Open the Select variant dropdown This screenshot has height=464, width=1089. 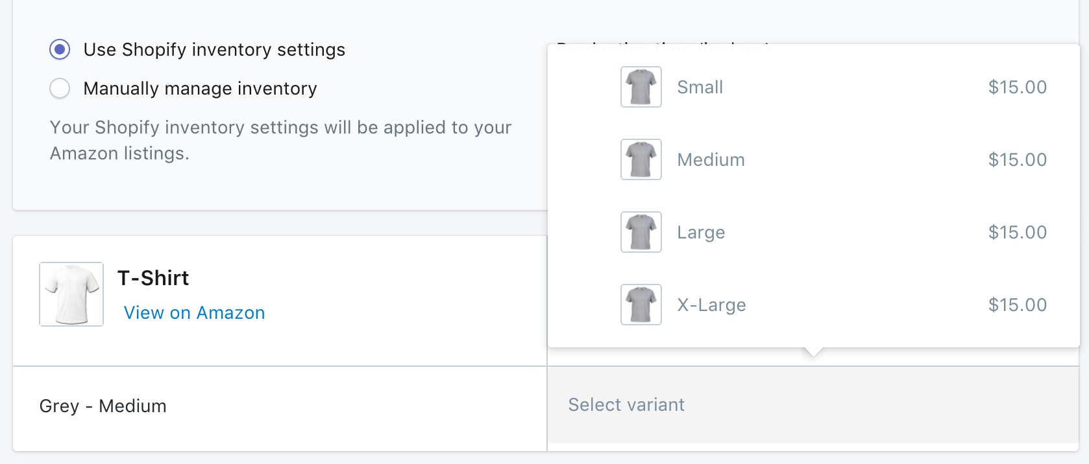(813, 405)
